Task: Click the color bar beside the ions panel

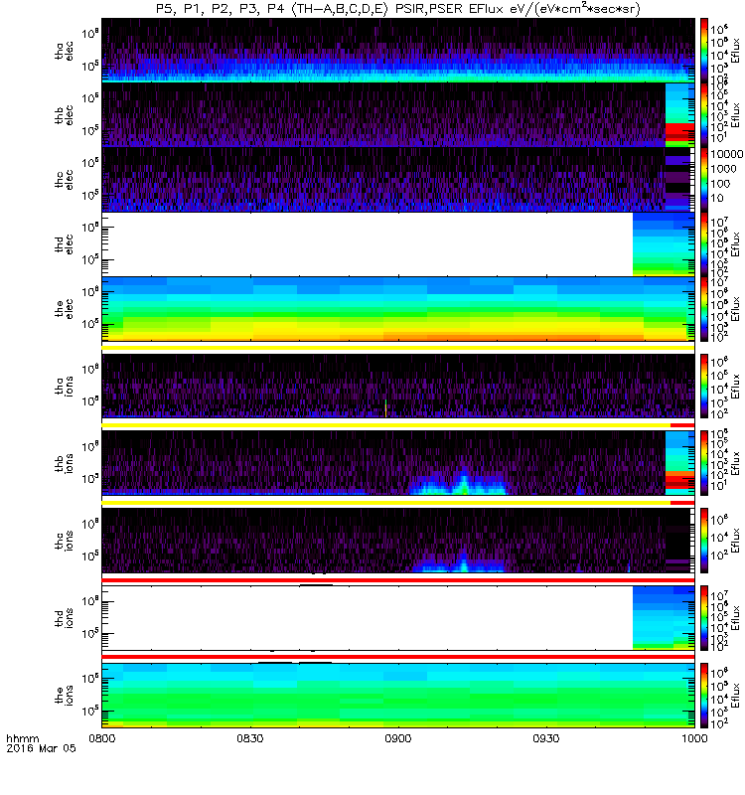Action: point(704,695)
